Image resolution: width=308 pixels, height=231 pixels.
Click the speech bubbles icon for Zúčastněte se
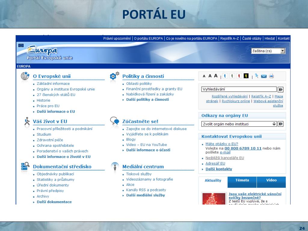point(115,121)
